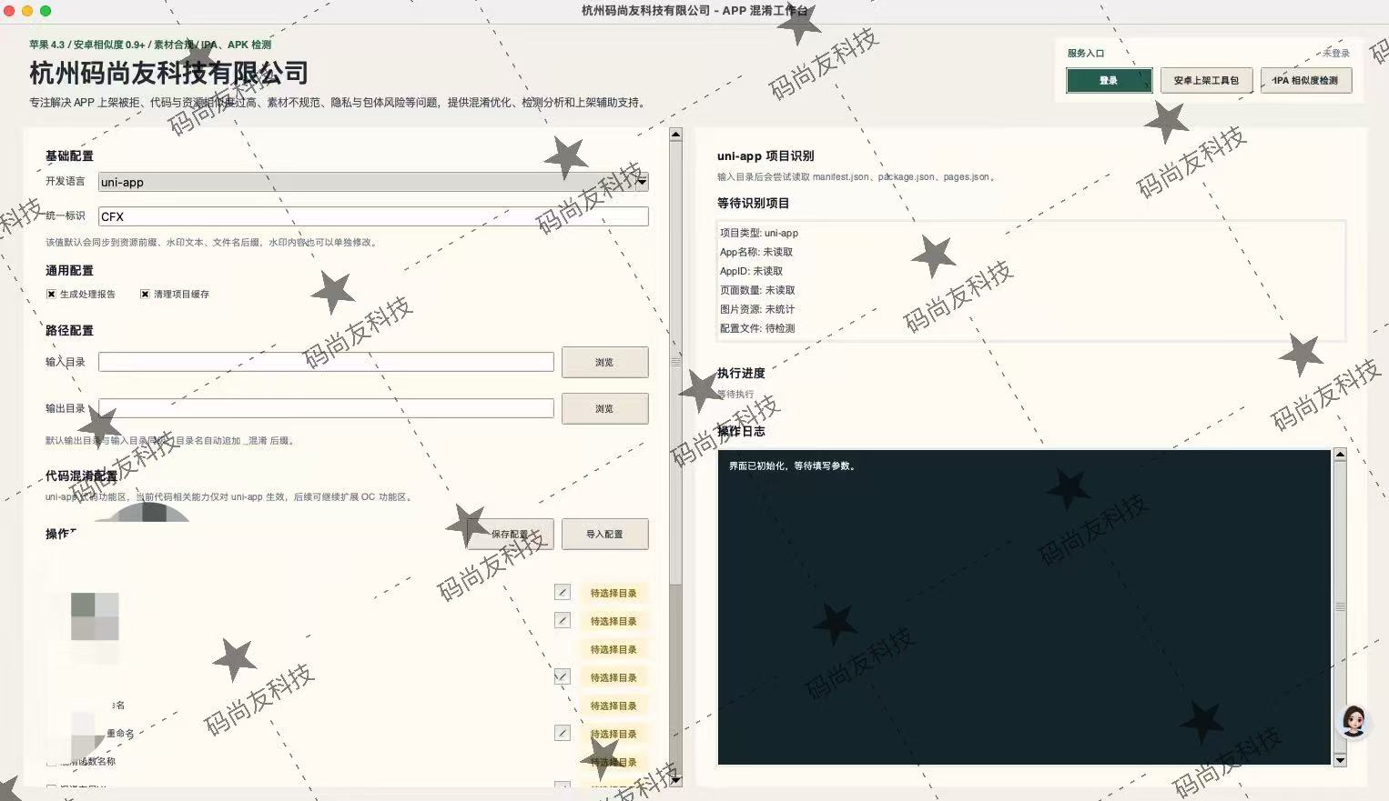Viewport: 1389px width, 801px height.
Task: Focus the 统一标识 field containing CFX
Action: [373, 216]
